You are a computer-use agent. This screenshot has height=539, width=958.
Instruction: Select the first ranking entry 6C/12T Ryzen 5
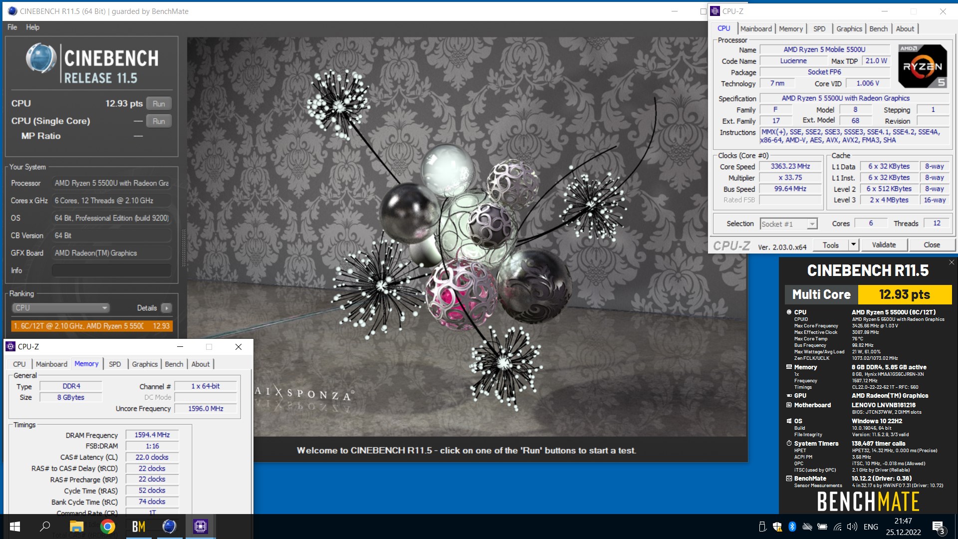[x=92, y=326]
